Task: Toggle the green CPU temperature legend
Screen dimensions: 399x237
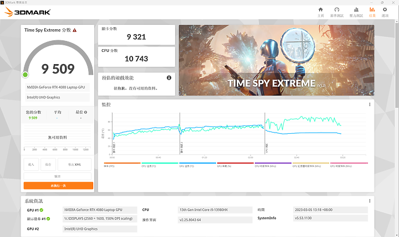Action: tap(160, 165)
